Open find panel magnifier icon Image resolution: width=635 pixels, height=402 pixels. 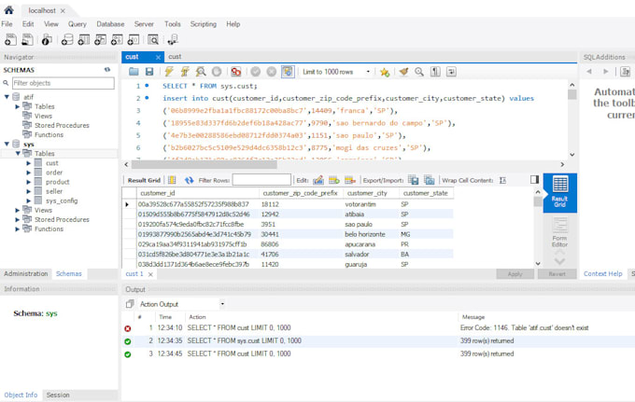pos(419,72)
